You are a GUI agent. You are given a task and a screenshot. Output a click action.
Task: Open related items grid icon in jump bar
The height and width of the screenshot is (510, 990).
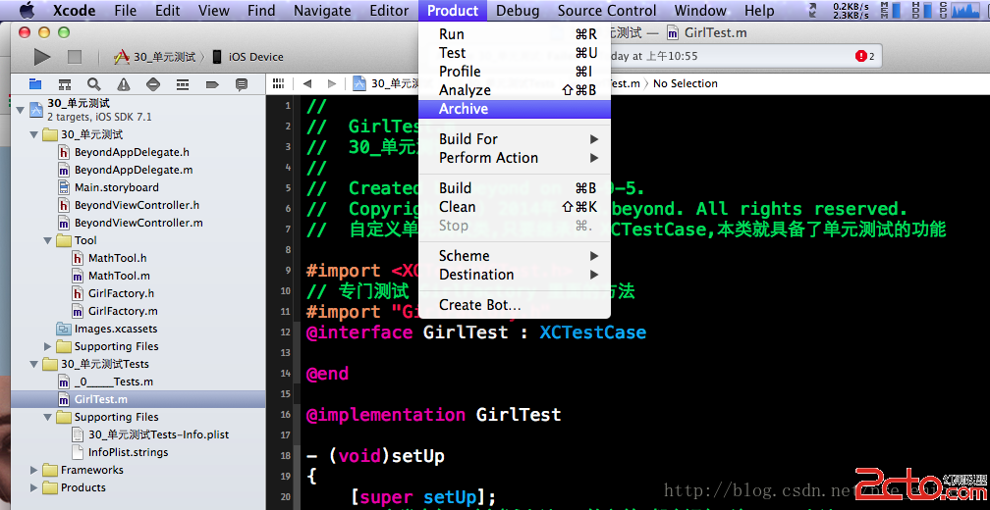(x=279, y=84)
